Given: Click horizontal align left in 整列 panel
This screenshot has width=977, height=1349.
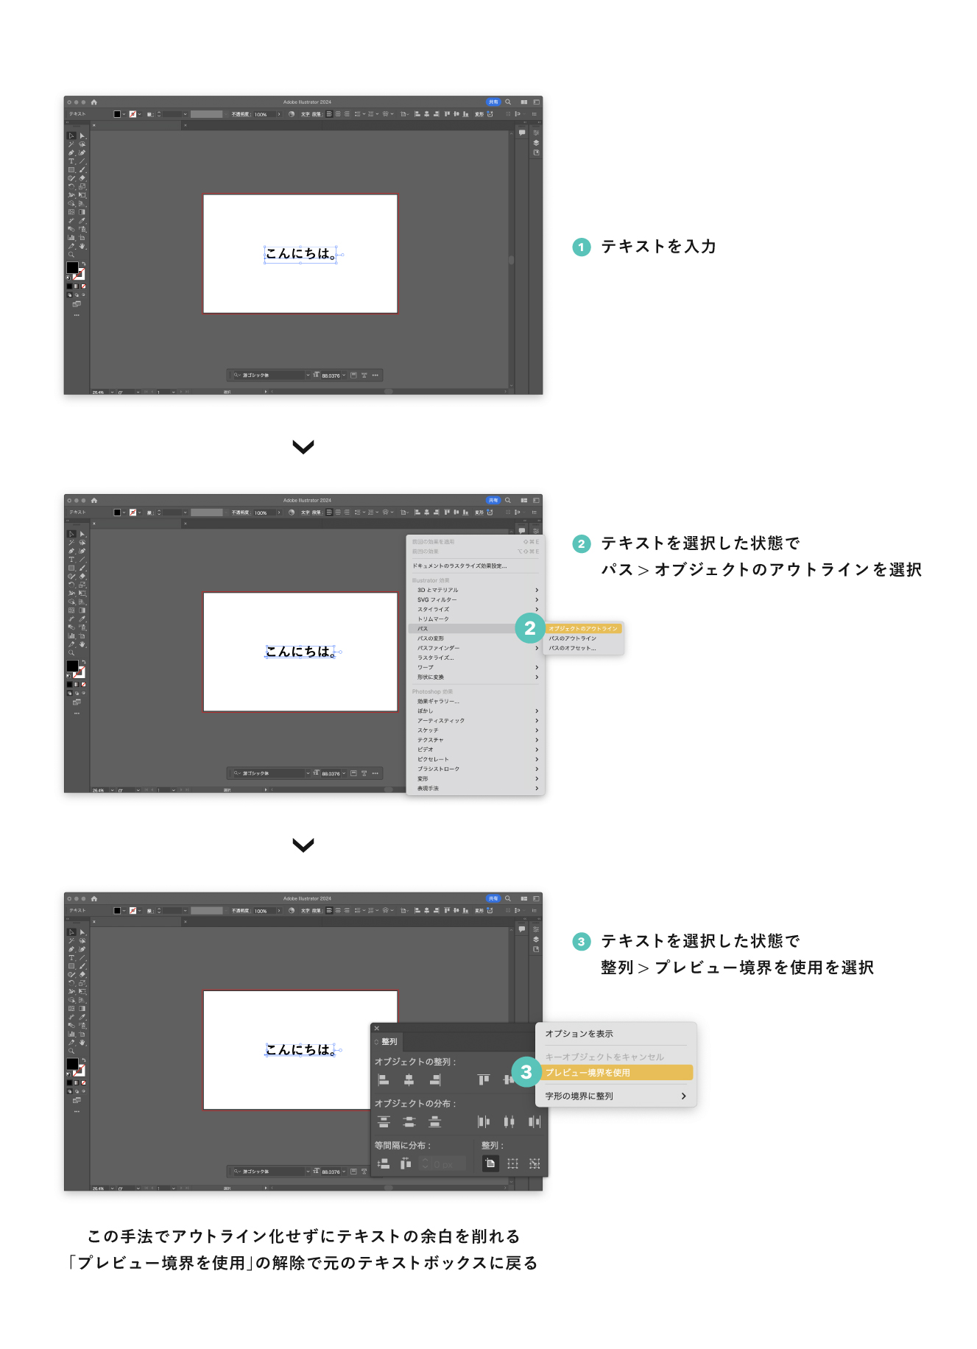Looking at the screenshot, I should pos(383,1079).
